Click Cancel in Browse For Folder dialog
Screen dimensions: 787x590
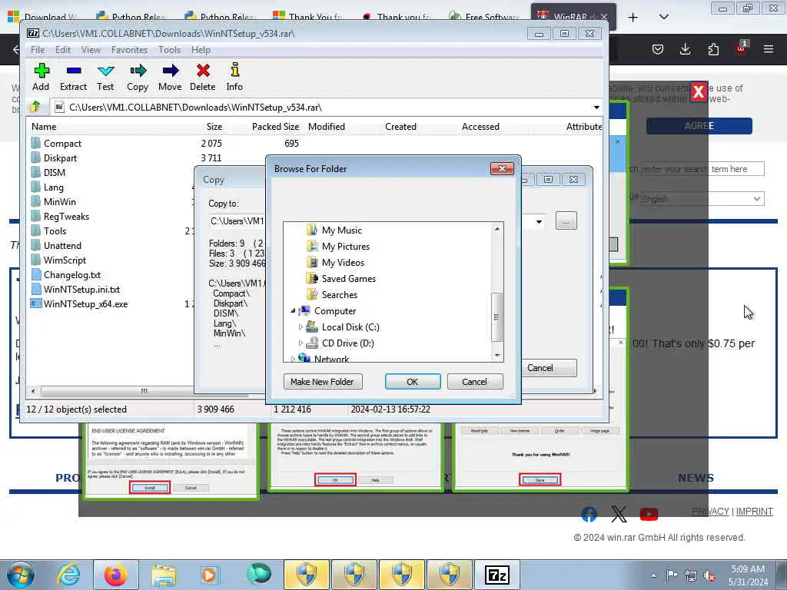tap(474, 382)
